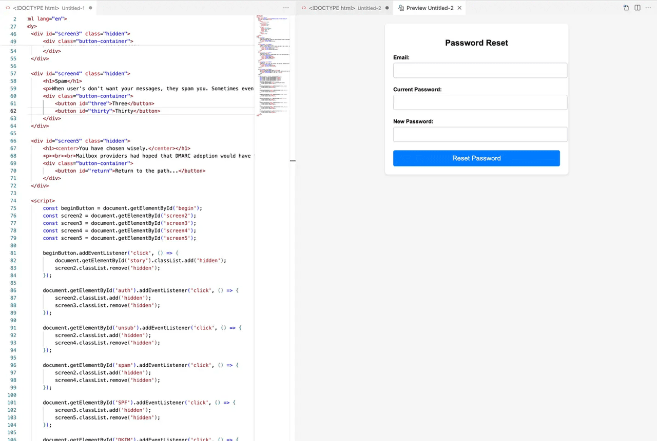
Task: Focus the Email input field
Action: [480, 71]
